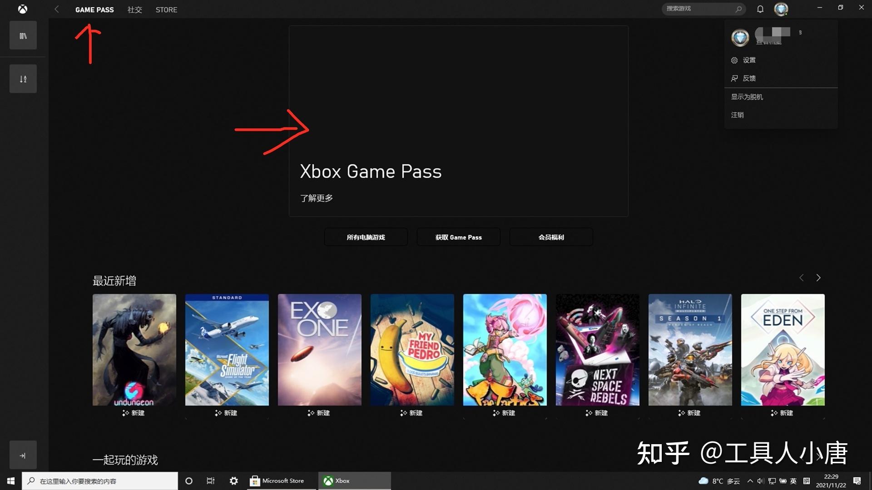Select 反馈 from the profile menu

[x=748, y=78]
